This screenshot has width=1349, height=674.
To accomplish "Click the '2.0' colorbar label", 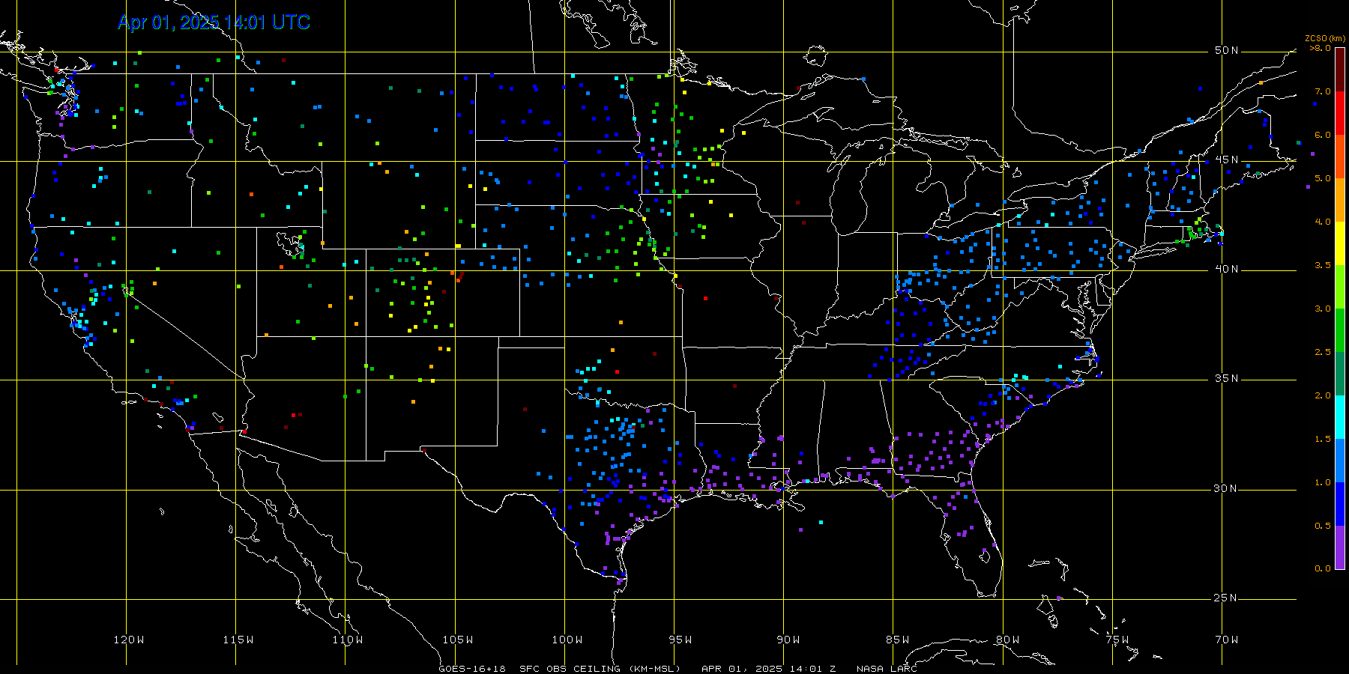I will pos(1323,395).
